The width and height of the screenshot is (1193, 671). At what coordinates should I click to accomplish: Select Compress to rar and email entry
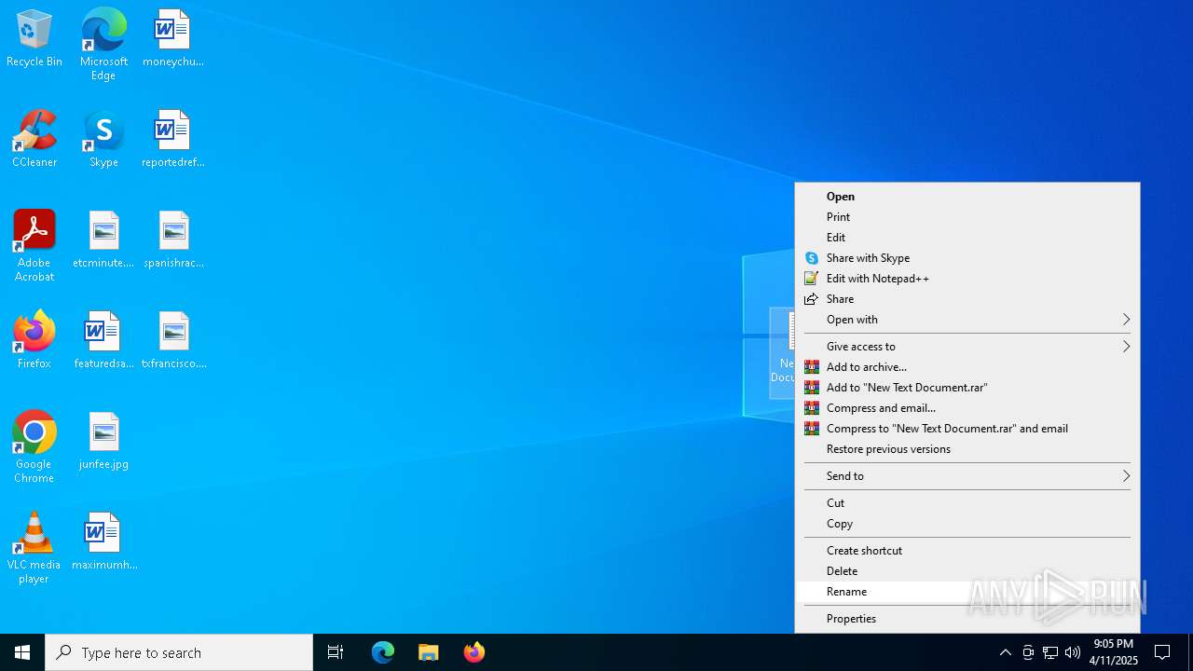tap(967, 429)
